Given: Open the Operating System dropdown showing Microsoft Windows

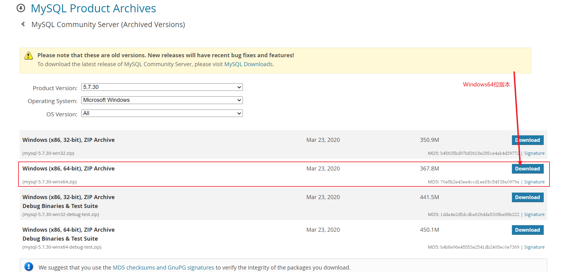Looking at the screenshot, I should (x=162, y=100).
